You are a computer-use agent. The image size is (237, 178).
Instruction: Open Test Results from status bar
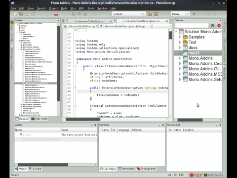click(x=213, y=175)
